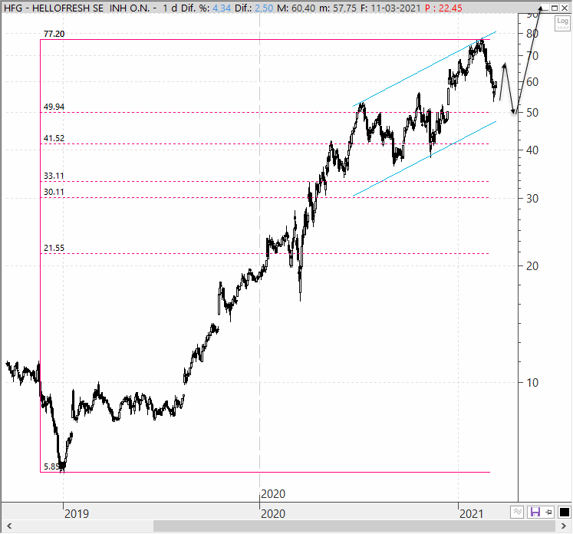The image size is (573, 534).
Task: Click price axis value 40
Action: 532,150
